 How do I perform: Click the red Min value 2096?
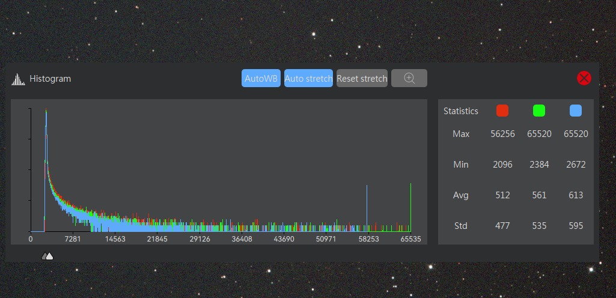click(502, 165)
